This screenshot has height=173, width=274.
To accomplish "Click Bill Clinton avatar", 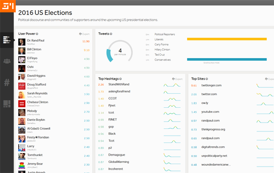I will (22, 51).
